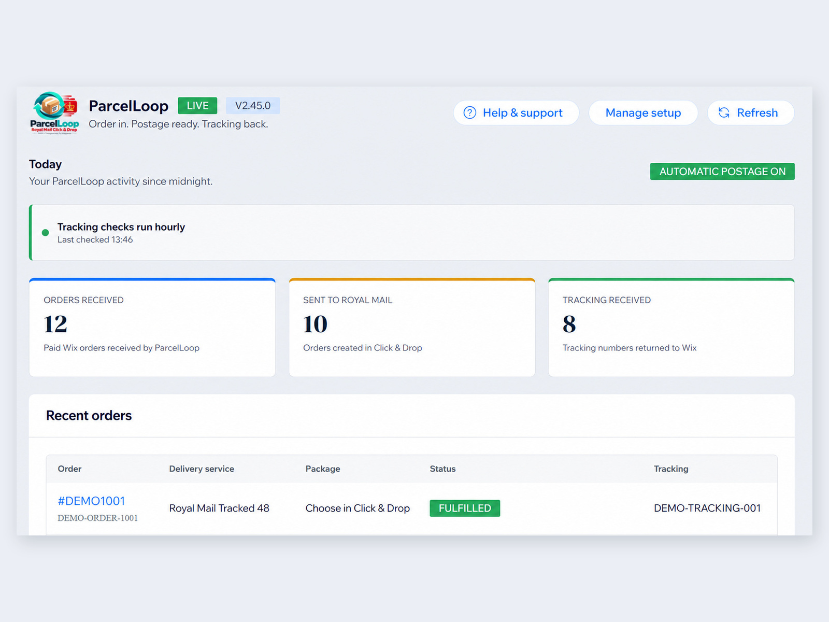Select the Sent to Royal Mail card
This screenshot has width=829, height=622.
412,328
